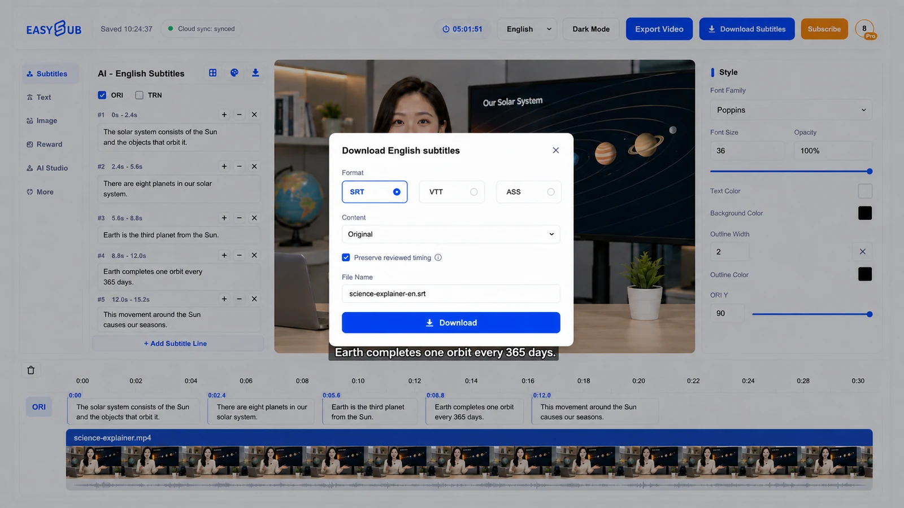904x508 pixels.
Task: Clear outline width with the X icon
Action: 863,252
